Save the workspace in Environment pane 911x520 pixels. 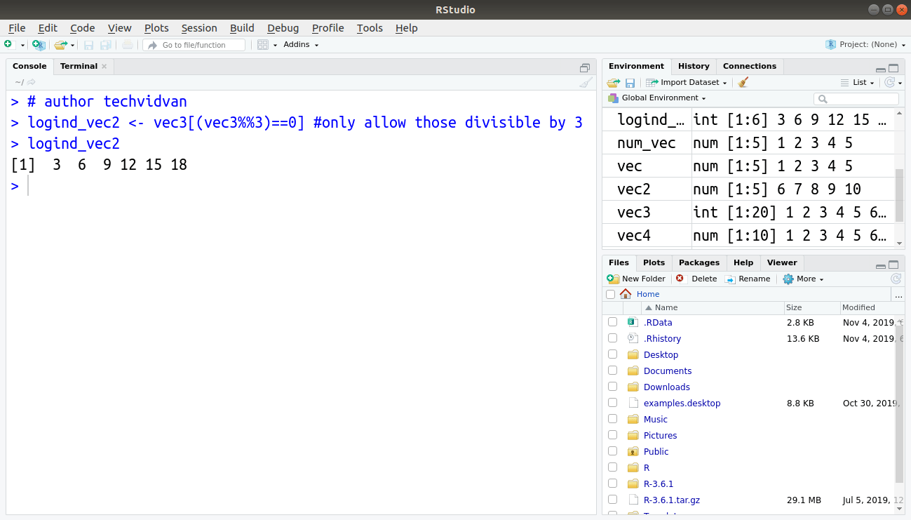pyautogui.click(x=630, y=82)
